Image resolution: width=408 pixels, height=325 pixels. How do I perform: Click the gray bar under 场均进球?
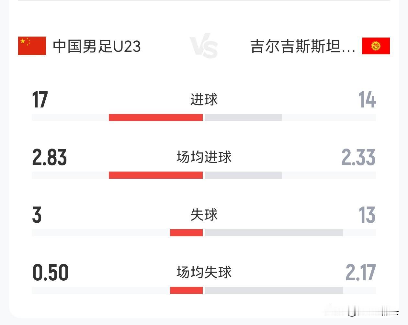pos(243,175)
